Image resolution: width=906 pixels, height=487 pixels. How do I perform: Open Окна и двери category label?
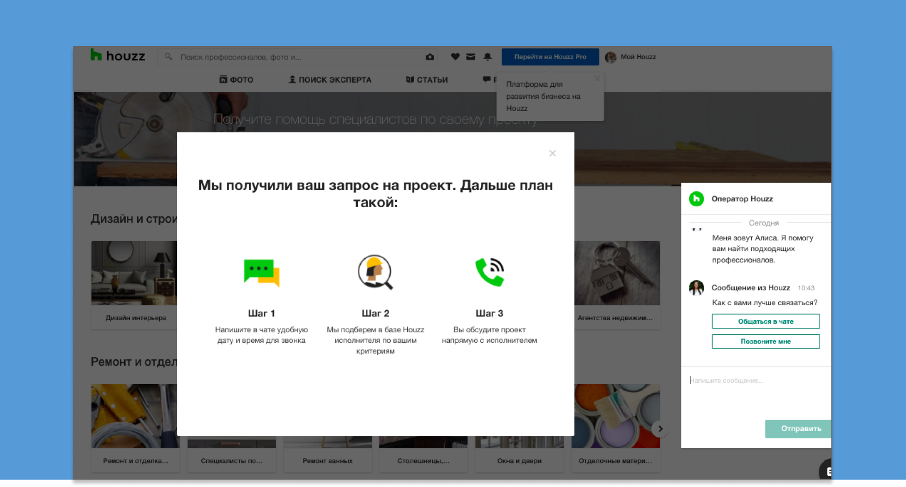(519, 461)
